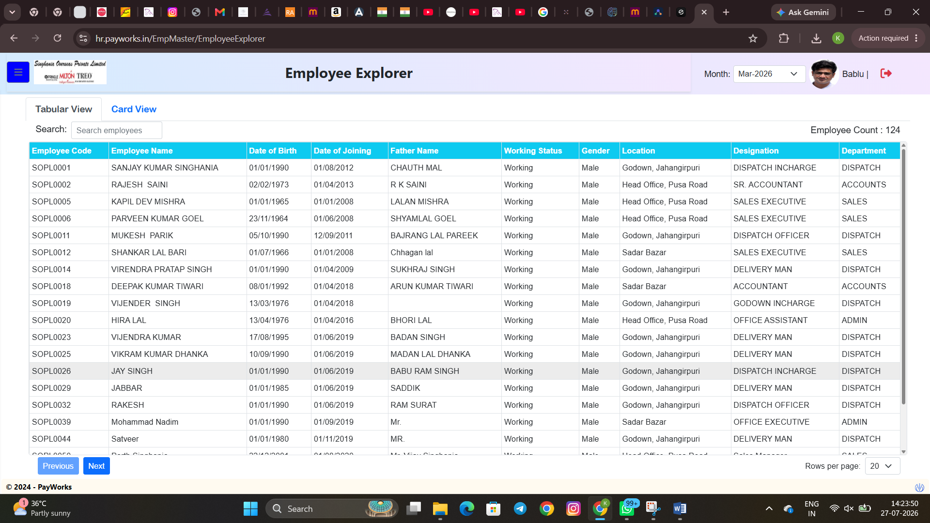Viewport: 930px width, 523px height.
Task: Click Windows taskbar Search box
Action: coord(332,508)
